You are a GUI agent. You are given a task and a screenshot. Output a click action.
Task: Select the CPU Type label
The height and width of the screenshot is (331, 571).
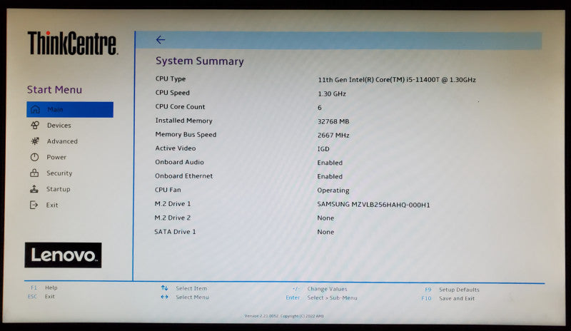click(x=171, y=78)
